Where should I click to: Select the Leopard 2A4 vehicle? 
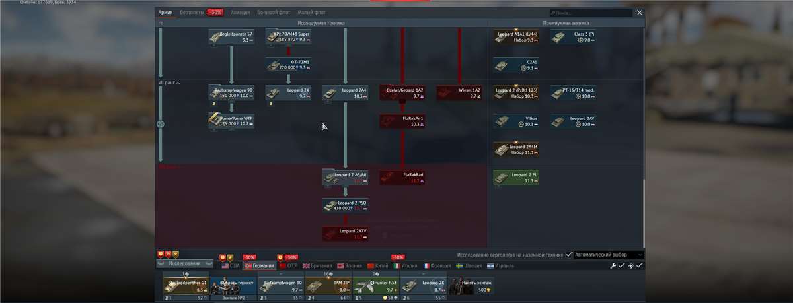(346, 93)
